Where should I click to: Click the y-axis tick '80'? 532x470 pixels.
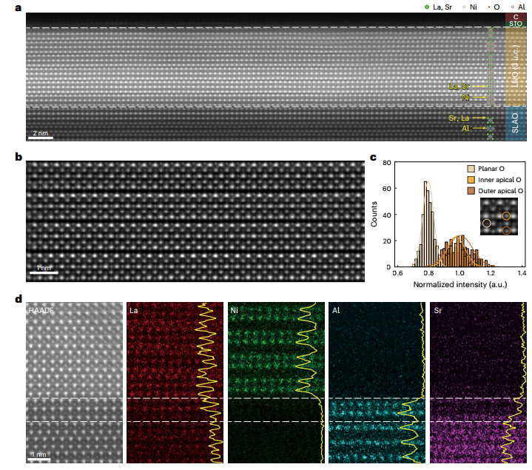point(387,163)
